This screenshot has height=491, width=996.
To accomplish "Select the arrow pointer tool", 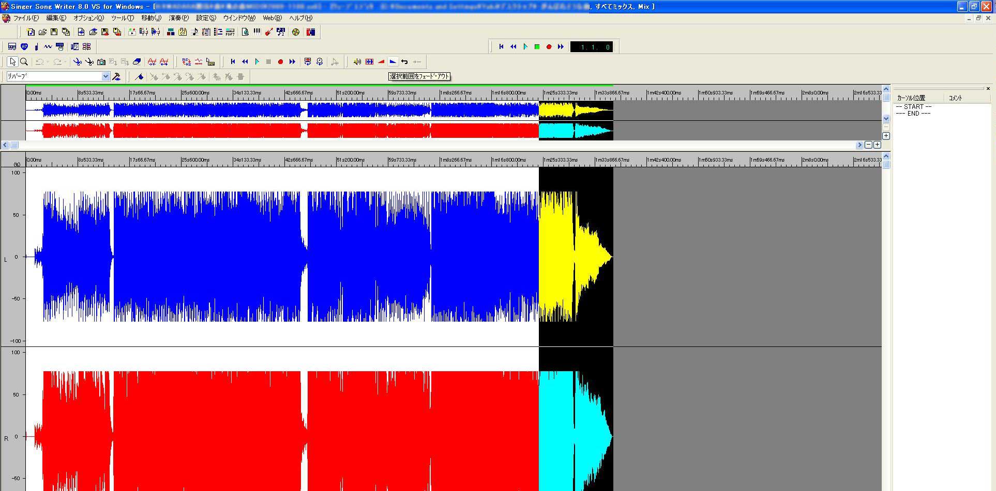I will point(12,62).
